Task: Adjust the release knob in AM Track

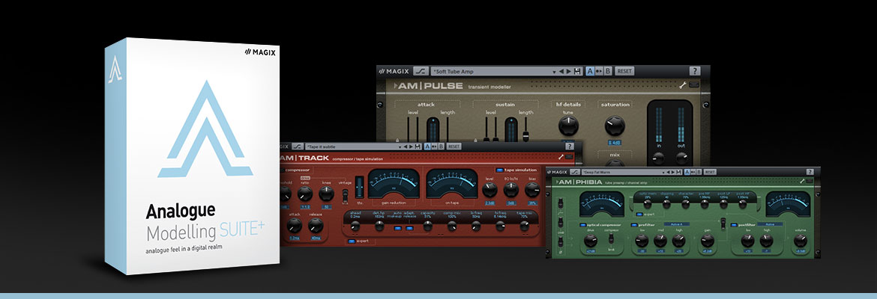Action: pos(316,225)
